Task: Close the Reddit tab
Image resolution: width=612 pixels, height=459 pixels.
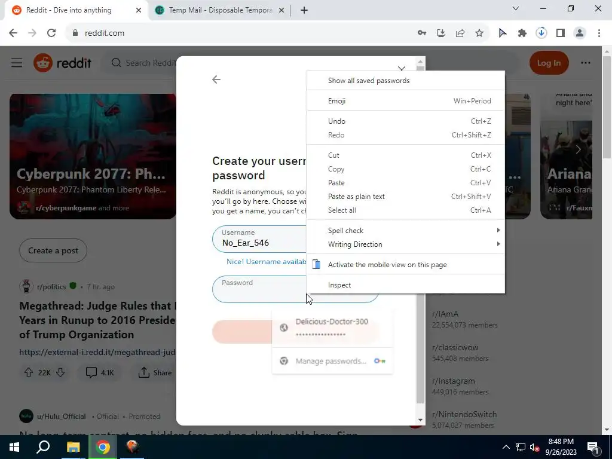Action: [x=139, y=10]
